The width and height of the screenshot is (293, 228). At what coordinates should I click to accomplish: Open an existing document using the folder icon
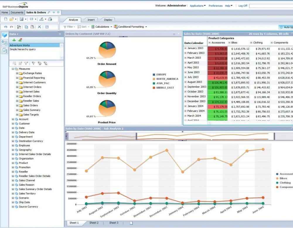coord(11,19)
